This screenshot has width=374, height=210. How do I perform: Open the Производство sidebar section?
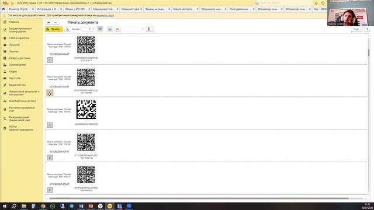pos(18,65)
